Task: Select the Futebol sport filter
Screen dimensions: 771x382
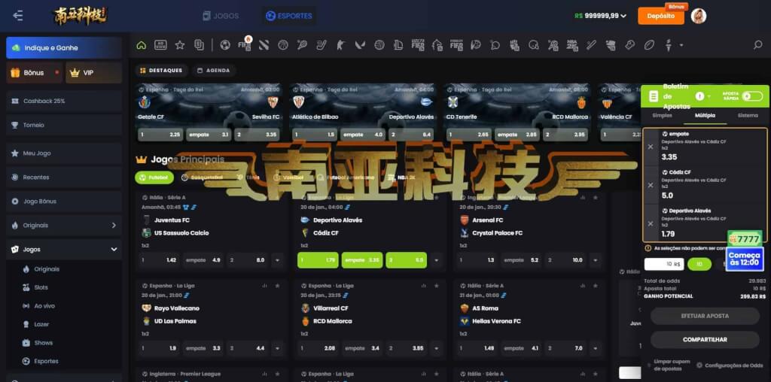Action: pyautogui.click(x=154, y=177)
